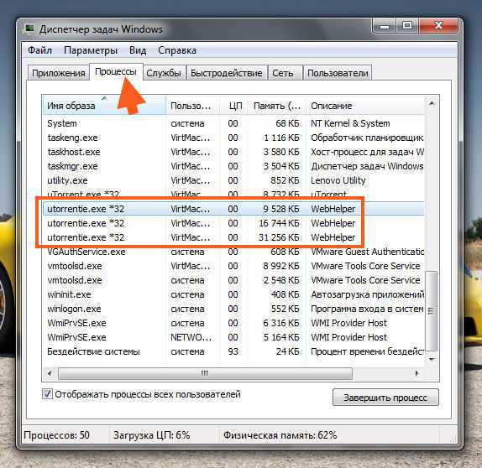Select the utorrentie.exe row using 31 256 КБ
482x468 pixels.
pos(233,237)
